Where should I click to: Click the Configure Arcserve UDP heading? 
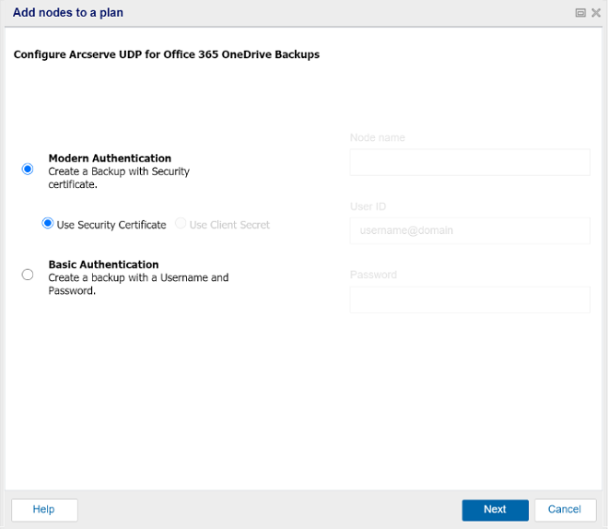coord(167,54)
